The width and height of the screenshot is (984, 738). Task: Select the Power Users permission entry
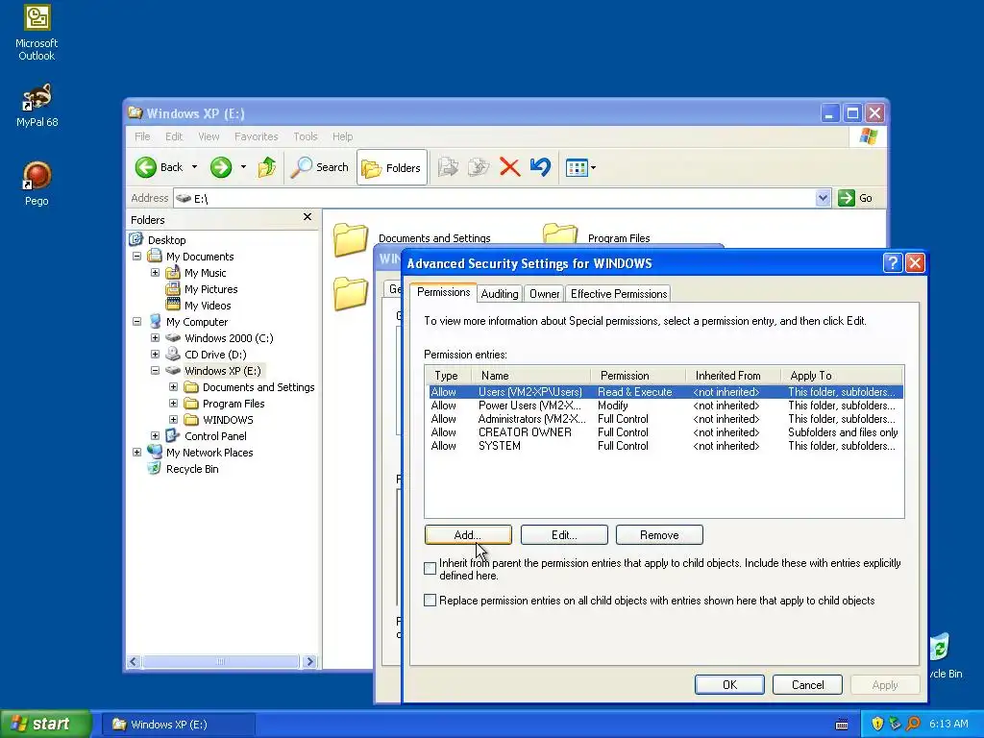(x=665, y=406)
